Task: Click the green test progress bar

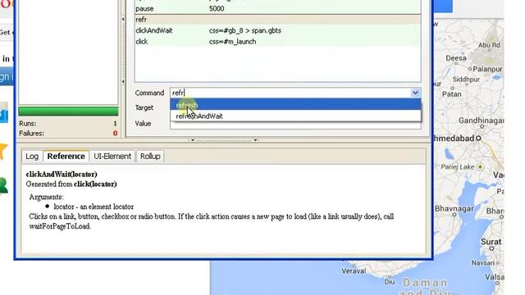Action: 68,111
